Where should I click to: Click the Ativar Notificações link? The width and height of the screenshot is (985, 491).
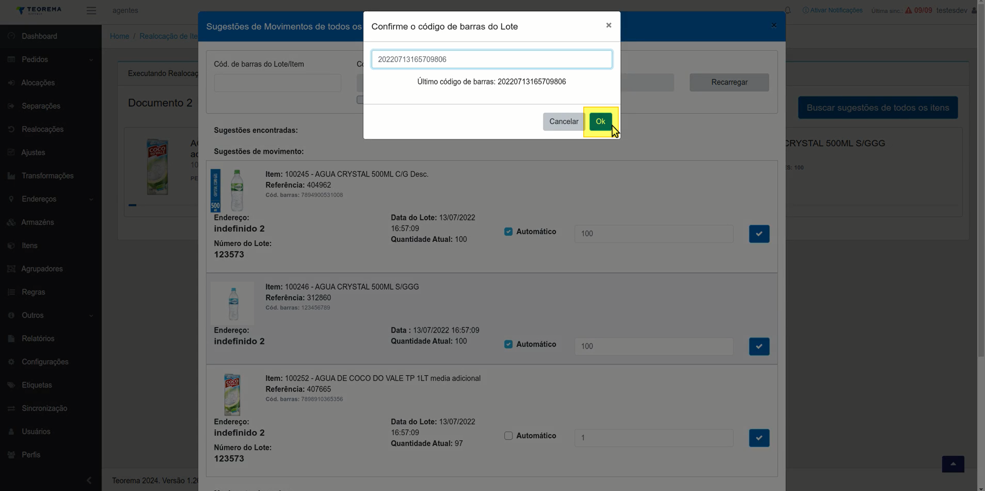(x=832, y=10)
